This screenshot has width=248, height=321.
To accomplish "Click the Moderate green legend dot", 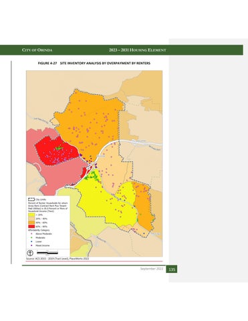I will pos(31,237).
